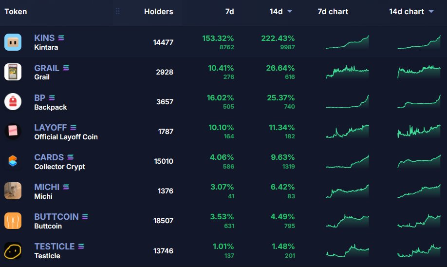Click the Solana chain icon beside MICHI
The height and width of the screenshot is (267, 447).
click(66, 187)
